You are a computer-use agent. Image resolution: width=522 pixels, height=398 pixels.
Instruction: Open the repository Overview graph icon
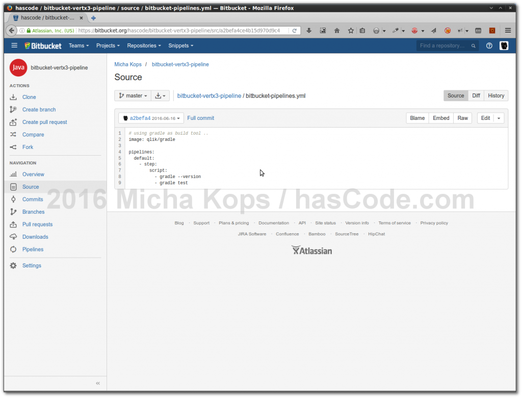(x=14, y=174)
